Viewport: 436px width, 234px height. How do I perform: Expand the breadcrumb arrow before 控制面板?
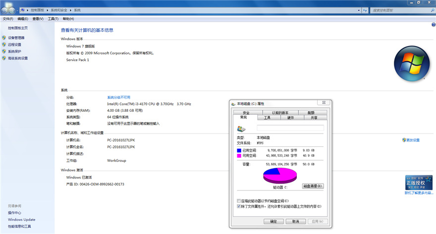point(28,10)
